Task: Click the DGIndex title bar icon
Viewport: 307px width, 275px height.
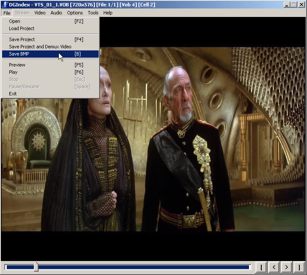Action: [4, 5]
